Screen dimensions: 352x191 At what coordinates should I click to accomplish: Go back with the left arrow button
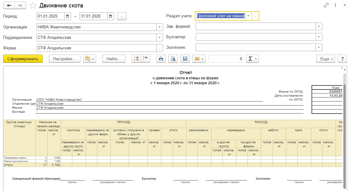(9, 5)
